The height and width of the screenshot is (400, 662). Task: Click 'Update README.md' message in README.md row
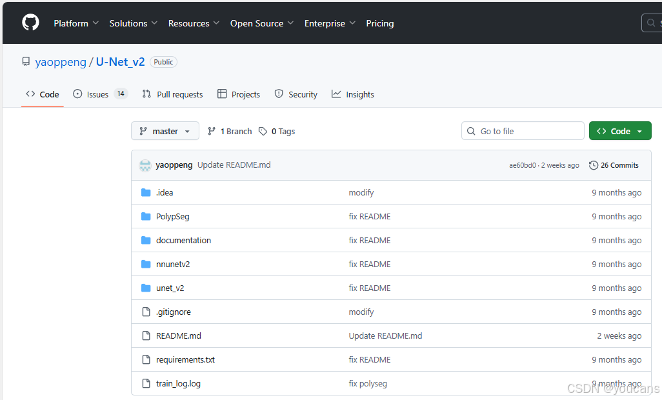(385, 336)
